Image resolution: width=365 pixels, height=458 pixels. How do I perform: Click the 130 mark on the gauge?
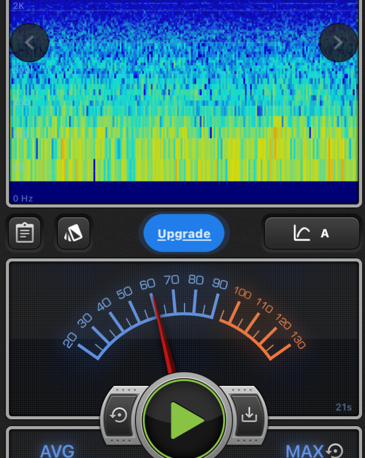click(x=298, y=341)
